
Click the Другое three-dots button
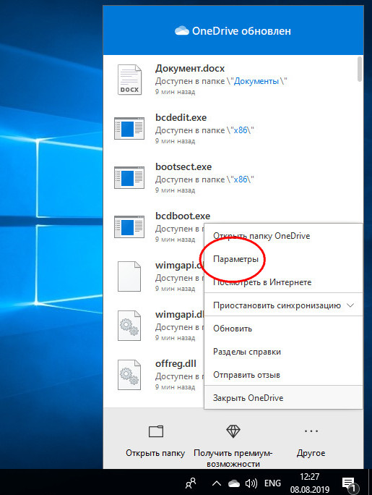311,441
